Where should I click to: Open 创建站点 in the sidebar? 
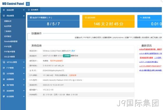coord(8,21)
